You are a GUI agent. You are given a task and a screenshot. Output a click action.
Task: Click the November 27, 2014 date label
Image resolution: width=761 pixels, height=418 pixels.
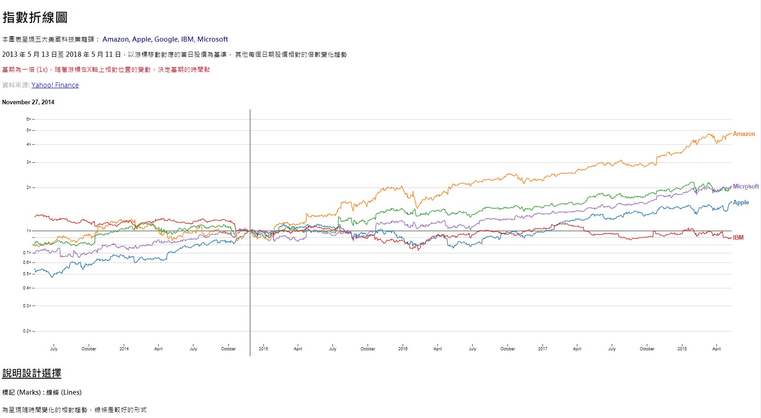[x=28, y=102]
